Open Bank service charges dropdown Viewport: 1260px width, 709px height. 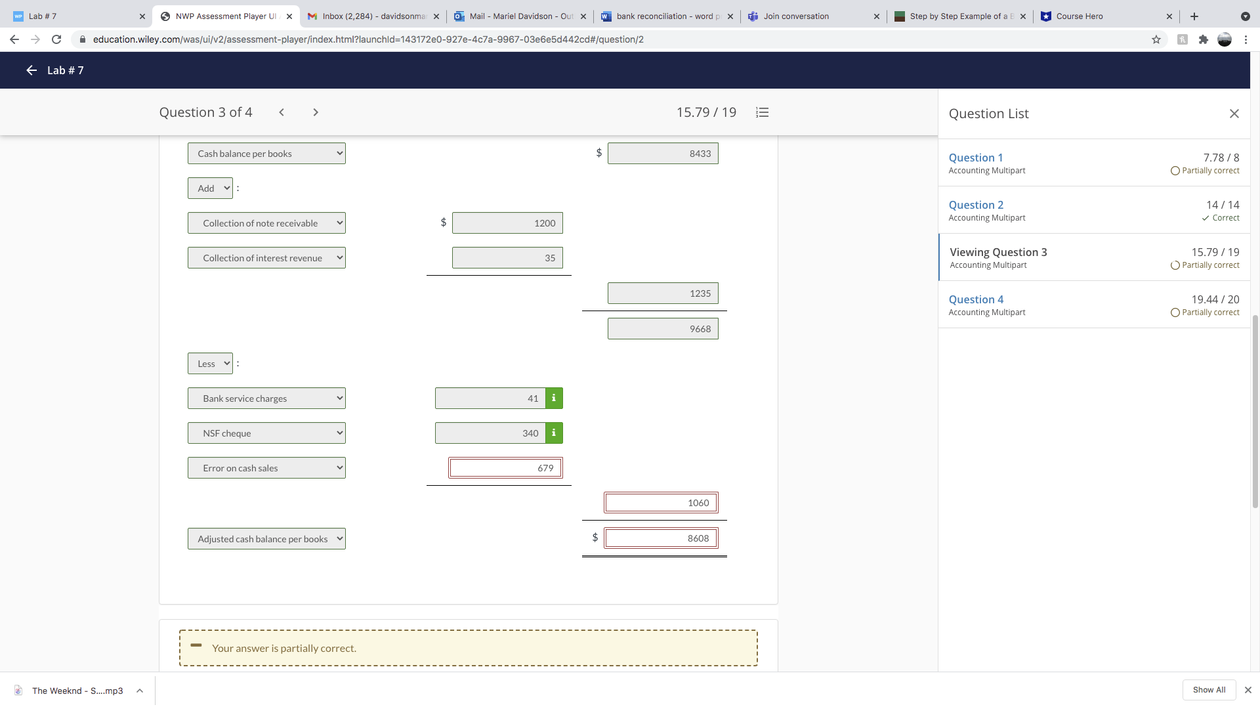click(266, 398)
